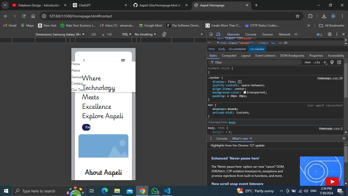The image size is (348, 196).
Task: Switch to the Computed tab
Action: [229, 56]
